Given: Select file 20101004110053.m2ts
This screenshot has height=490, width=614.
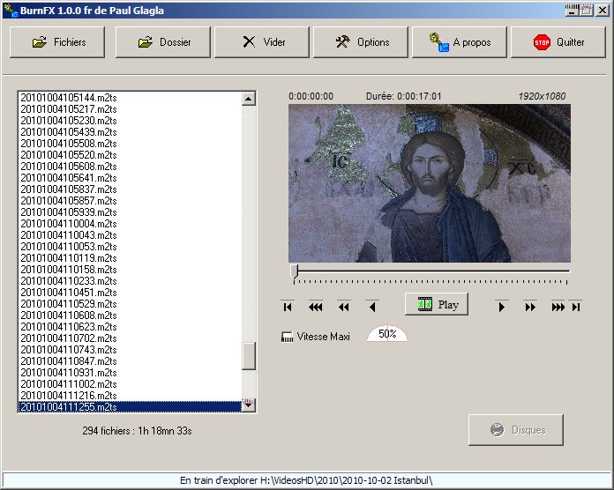Looking at the screenshot, I should tap(130, 247).
